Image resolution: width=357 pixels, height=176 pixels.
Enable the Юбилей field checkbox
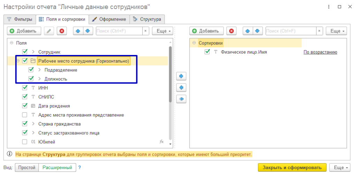click(x=25, y=142)
